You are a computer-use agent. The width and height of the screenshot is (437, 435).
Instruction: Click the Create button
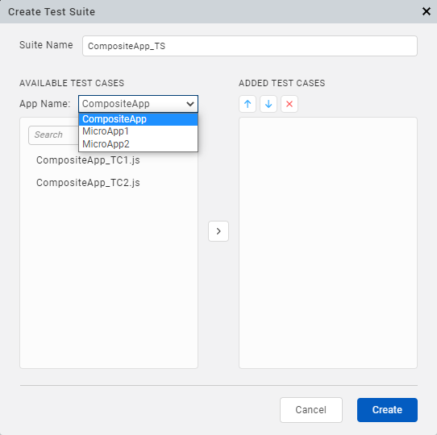coord(387,410)
